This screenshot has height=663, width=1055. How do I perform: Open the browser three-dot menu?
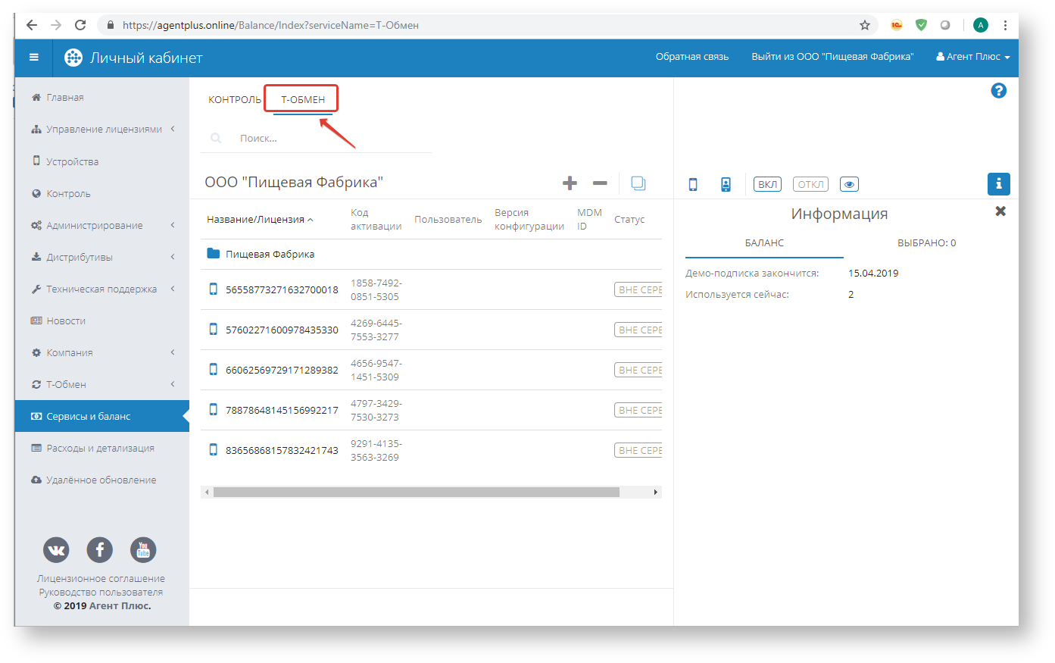point(1005,25)
